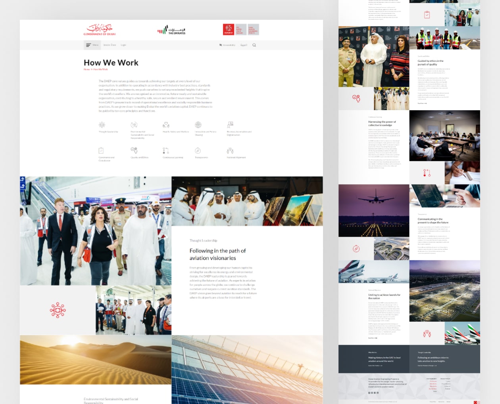The image size is (500, 404).
Task: Click the Thought Leadership read link in dark banner
Action: coord(427,366)
